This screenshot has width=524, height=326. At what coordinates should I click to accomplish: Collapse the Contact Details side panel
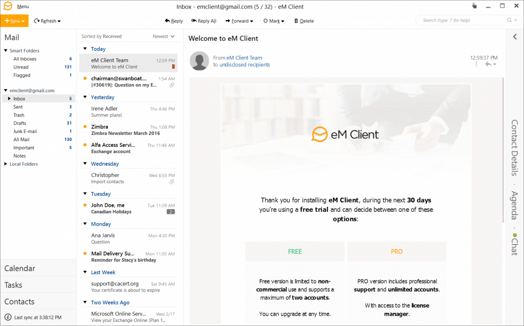point(514,36)
